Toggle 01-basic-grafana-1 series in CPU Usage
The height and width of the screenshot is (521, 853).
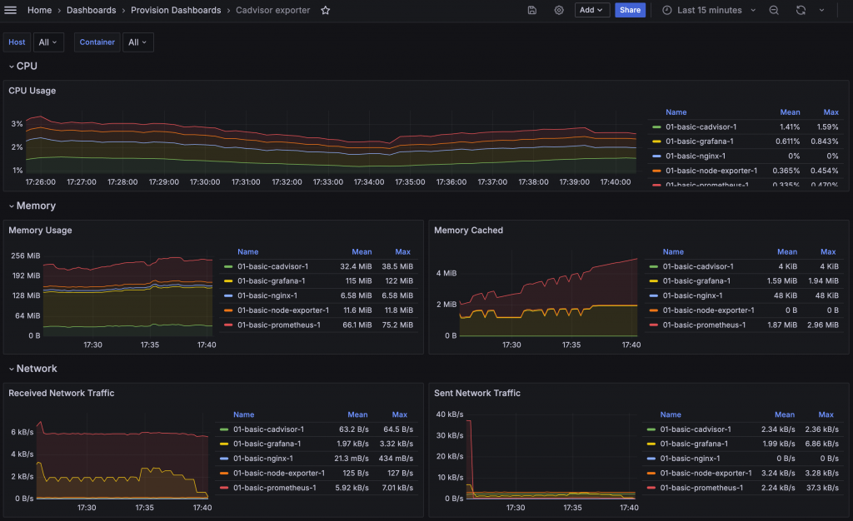(x=699, y=141)
